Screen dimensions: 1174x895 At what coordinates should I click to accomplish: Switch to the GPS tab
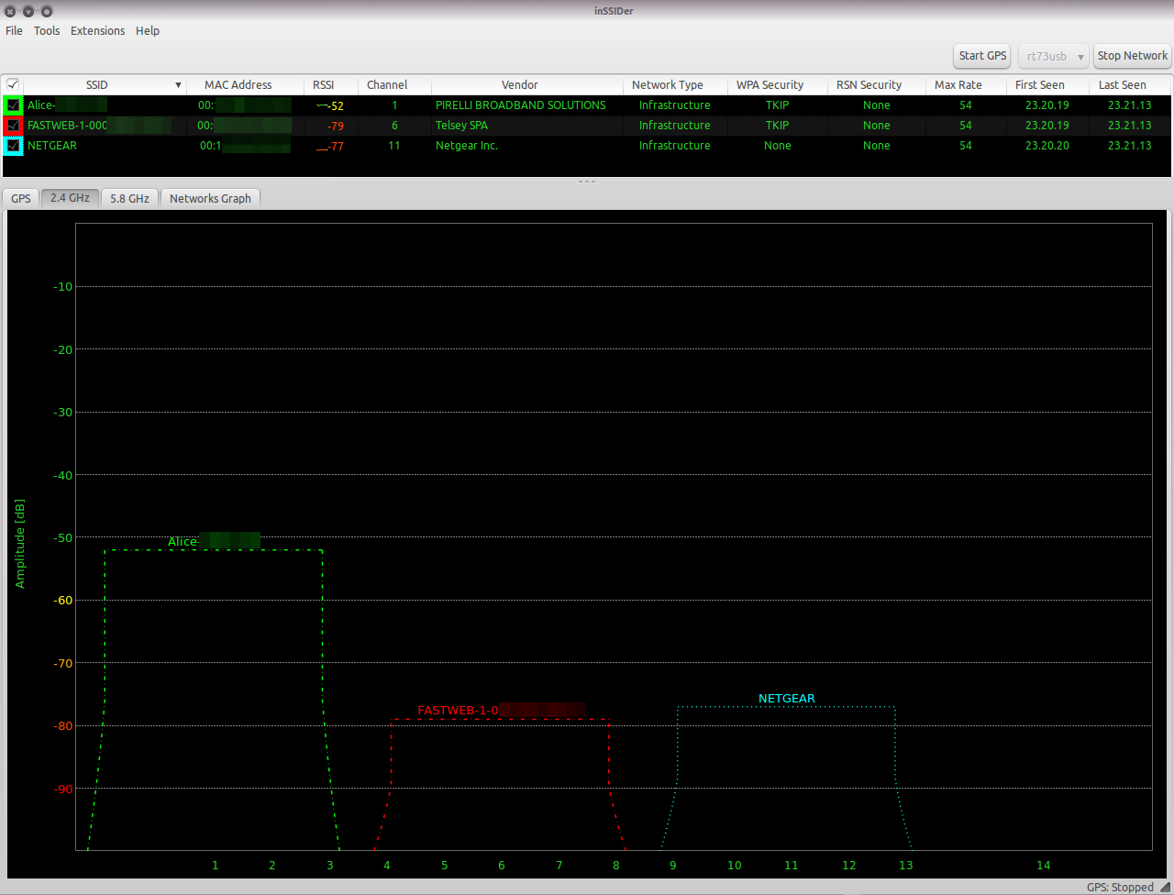tap(20, 197)
